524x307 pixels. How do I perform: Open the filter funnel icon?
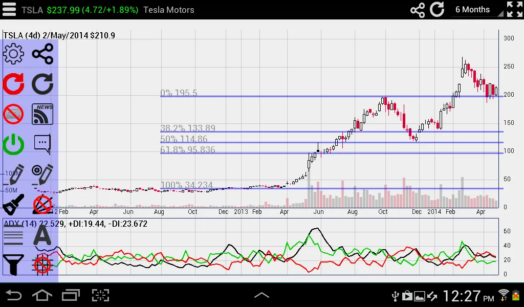(x=13, y=265)
